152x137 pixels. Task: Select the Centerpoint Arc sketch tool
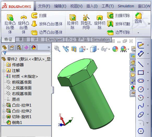(x=141, y=98)
